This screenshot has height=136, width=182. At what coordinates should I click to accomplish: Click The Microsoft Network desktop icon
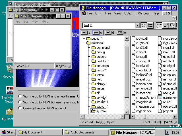(9, 90)
